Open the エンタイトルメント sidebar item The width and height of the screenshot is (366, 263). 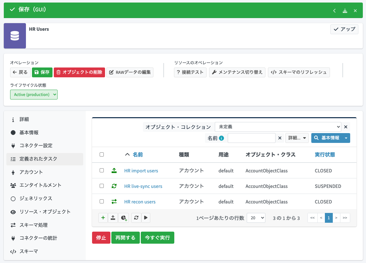point(45,185)
